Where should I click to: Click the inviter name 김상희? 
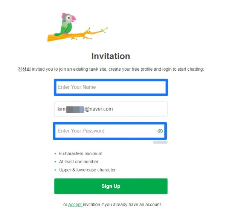click(x=24, y=69)
